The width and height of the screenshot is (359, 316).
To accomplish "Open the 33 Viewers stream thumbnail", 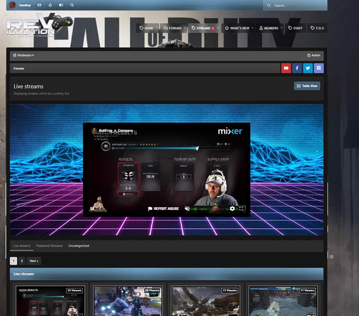I will tap(50, 301).
